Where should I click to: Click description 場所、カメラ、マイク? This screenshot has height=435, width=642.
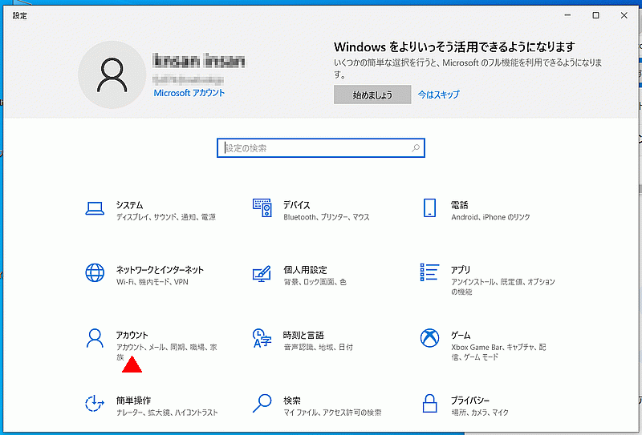(x=480, y=413)
